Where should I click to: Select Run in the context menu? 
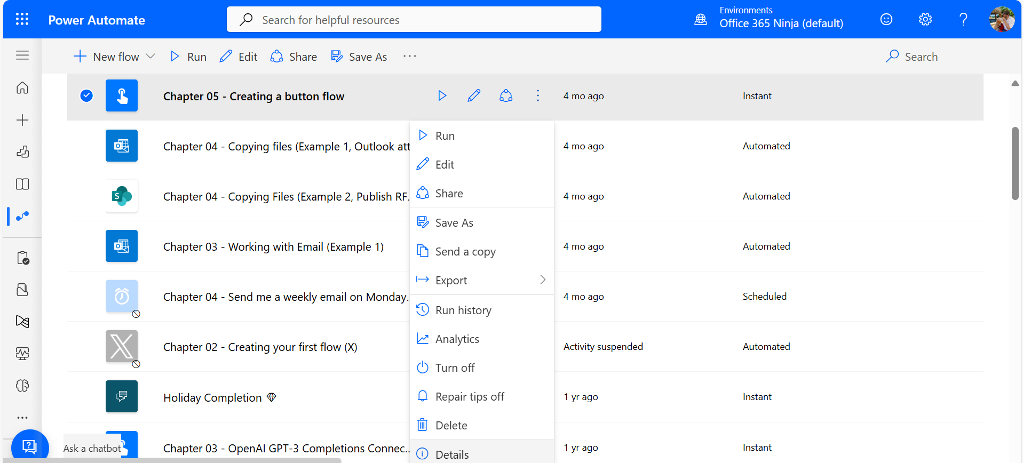tap(482, 135)
